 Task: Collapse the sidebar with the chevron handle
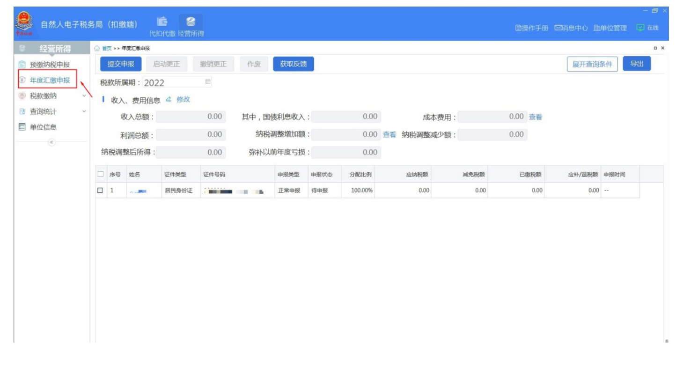51,142
